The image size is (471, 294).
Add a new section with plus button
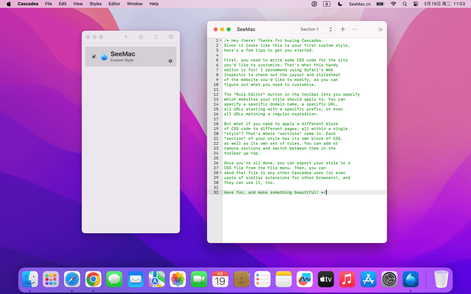[343, 29]
